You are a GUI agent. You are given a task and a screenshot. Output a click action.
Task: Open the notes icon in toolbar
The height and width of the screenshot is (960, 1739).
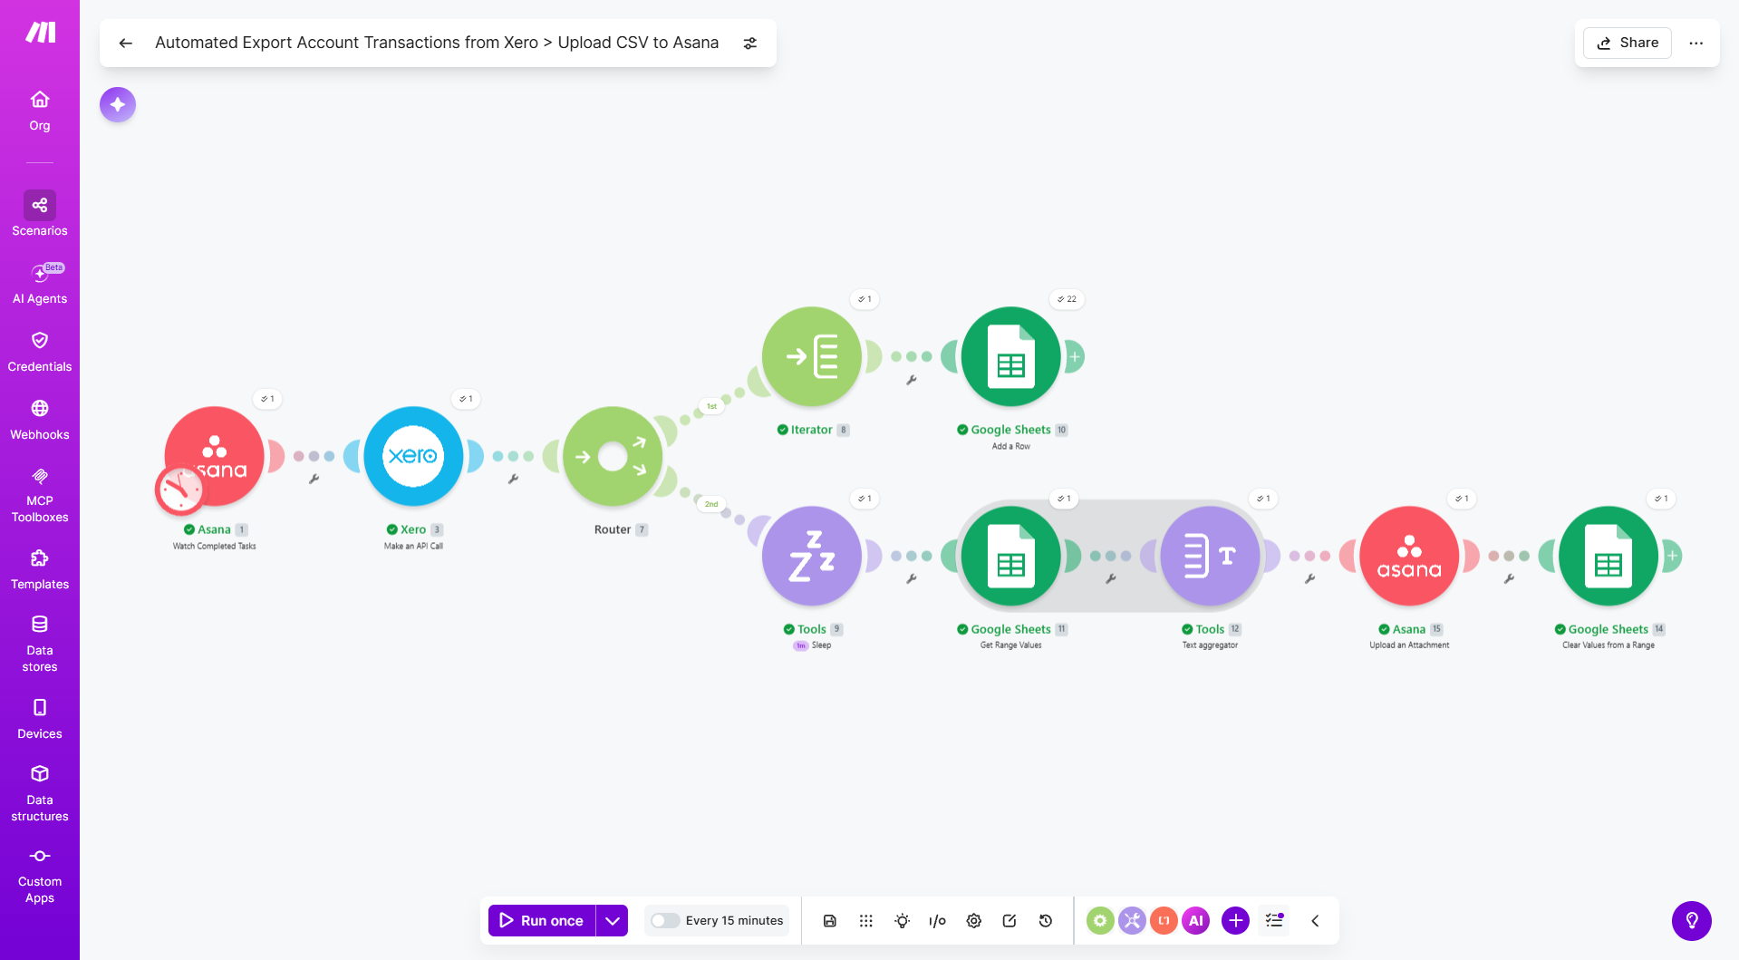point(1010,921)
